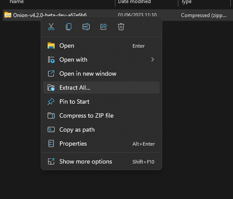Expand the Open with submenu arrow

click(x=153, y=59)
